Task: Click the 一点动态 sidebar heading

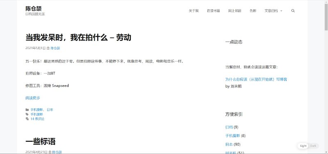Action: click(x=234, y=42)
